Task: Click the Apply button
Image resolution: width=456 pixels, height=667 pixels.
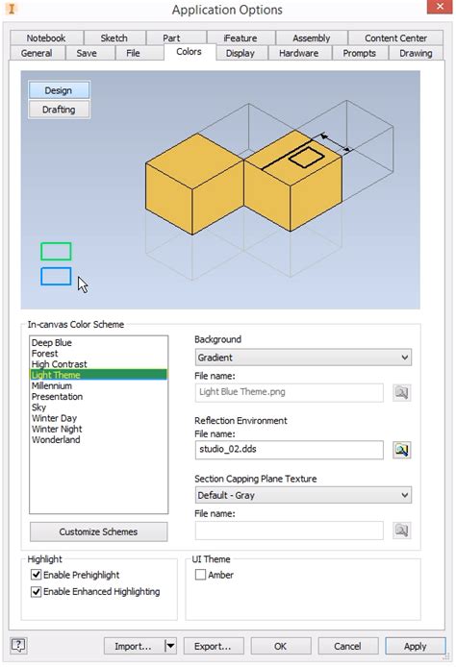Action: 416,646
